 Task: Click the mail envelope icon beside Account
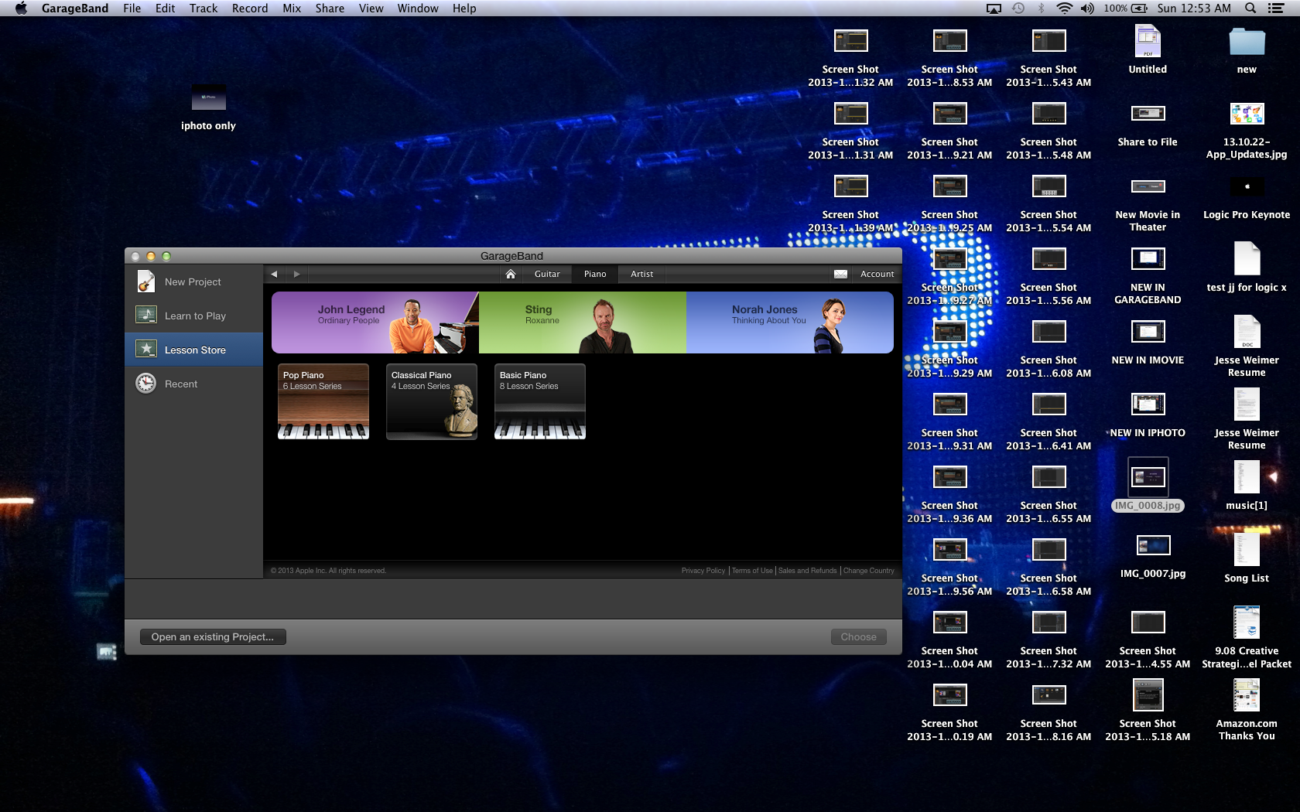coord(840,274)
